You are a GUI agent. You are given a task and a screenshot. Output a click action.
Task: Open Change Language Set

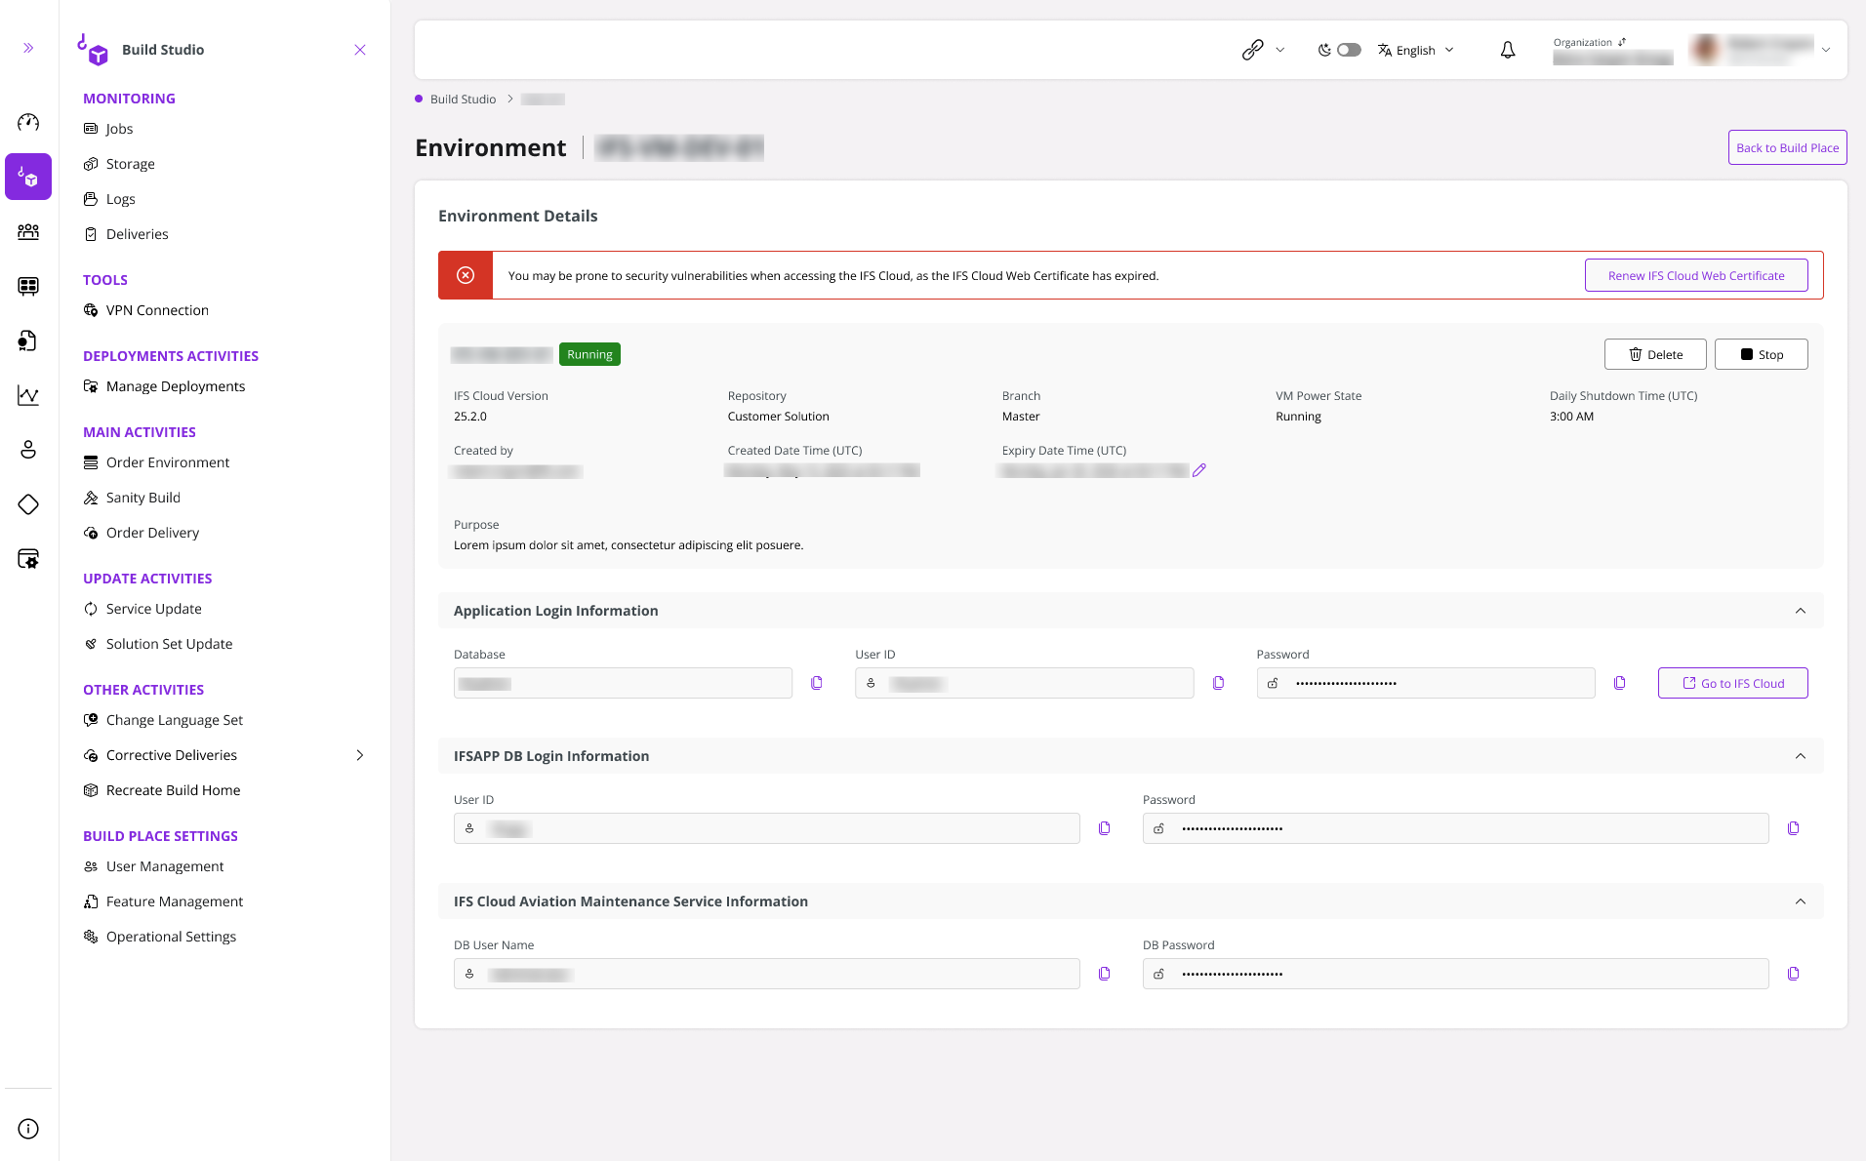point(174,720)
